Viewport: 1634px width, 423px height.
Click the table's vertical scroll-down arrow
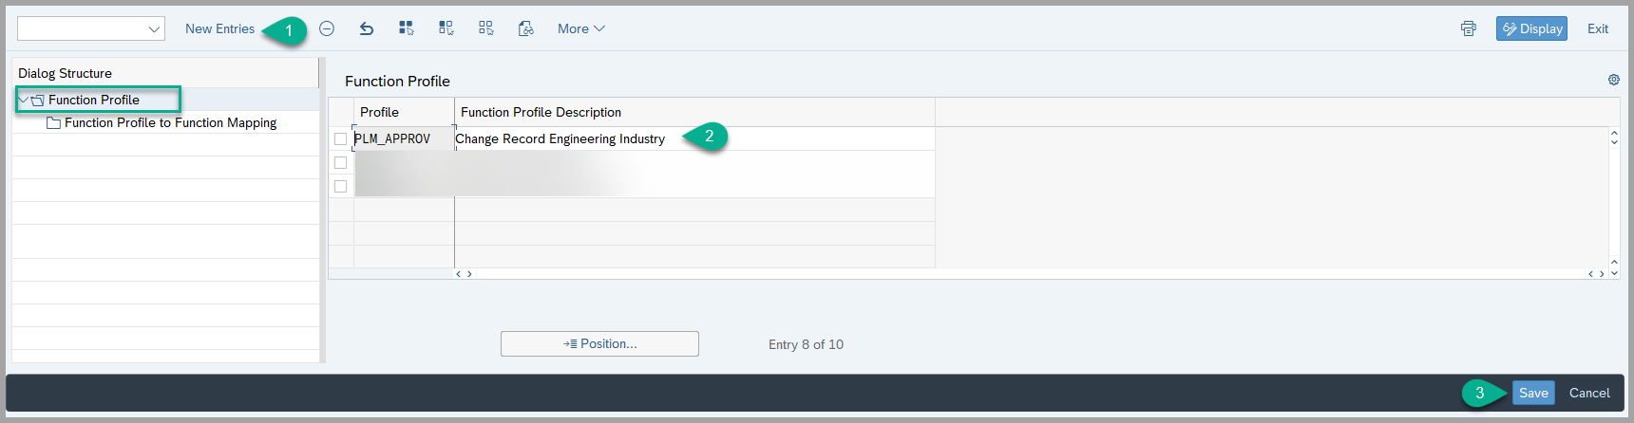point(1613,273)
